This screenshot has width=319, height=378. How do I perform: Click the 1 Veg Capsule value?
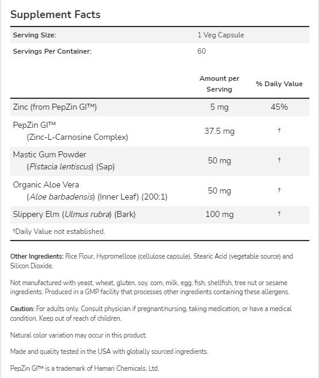point(221,35)
